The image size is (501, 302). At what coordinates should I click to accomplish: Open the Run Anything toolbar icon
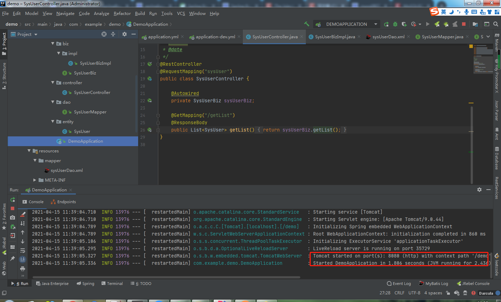486,24
